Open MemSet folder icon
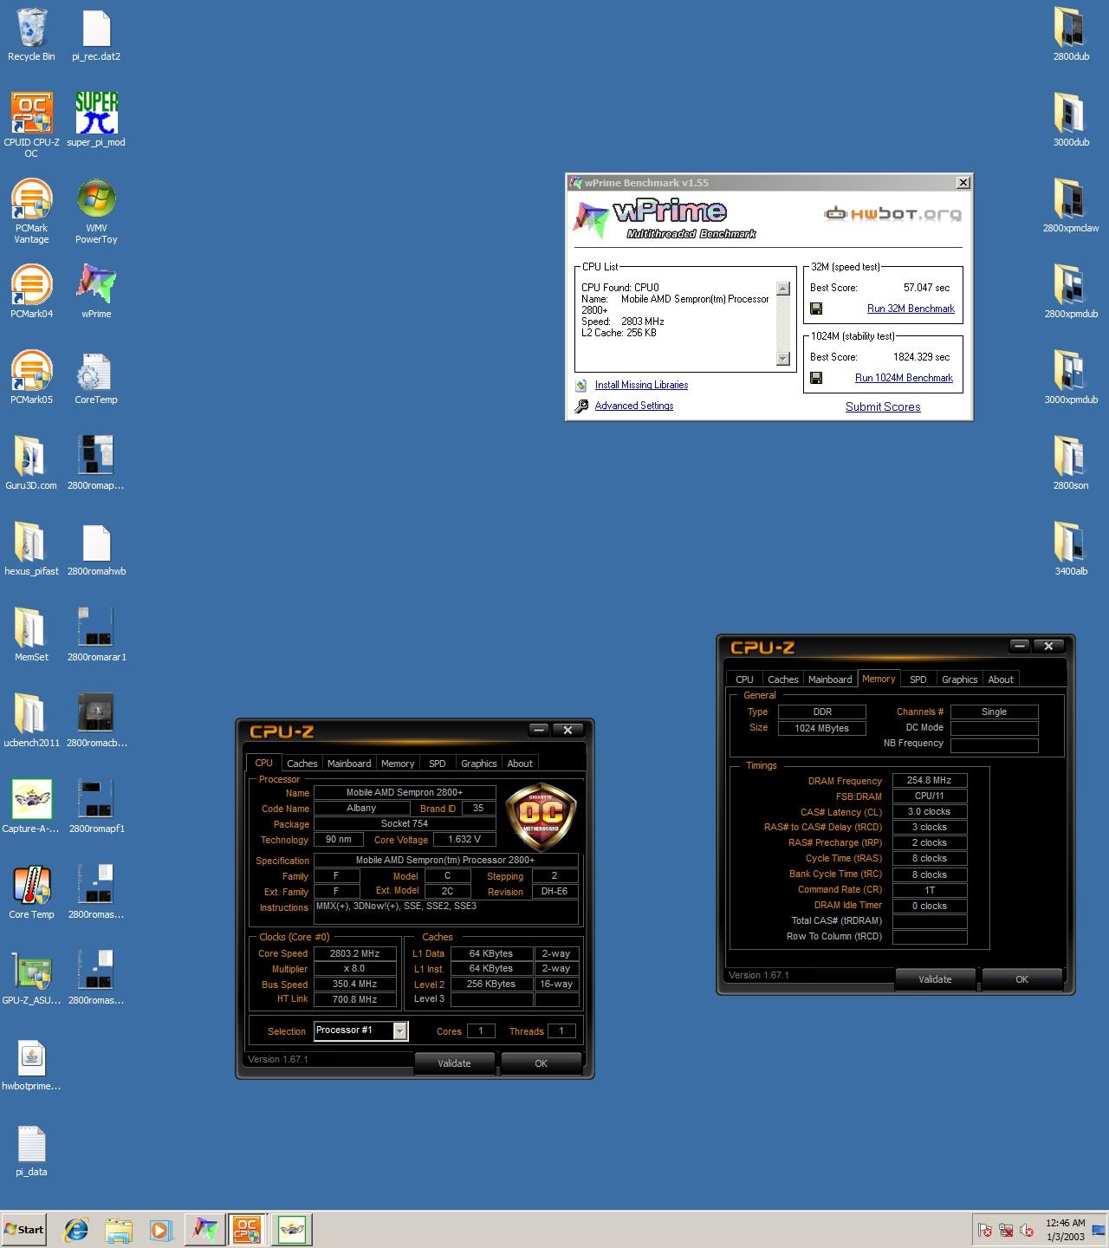The image size is (1109, 1248). tap(31, 634)
